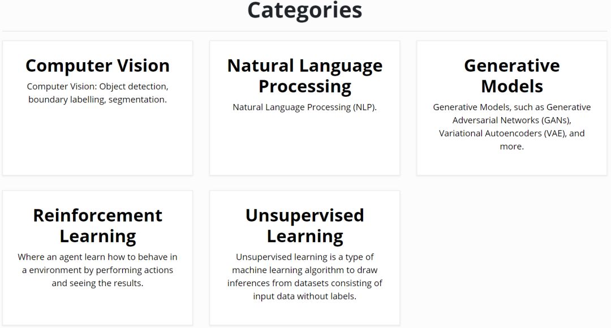Screen dimensions: 611x328
Task: Click the Categories page heading
Action: [304, 10]
